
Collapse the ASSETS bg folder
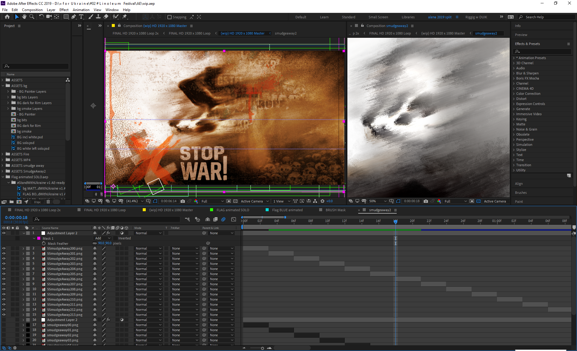coord(3,86)
